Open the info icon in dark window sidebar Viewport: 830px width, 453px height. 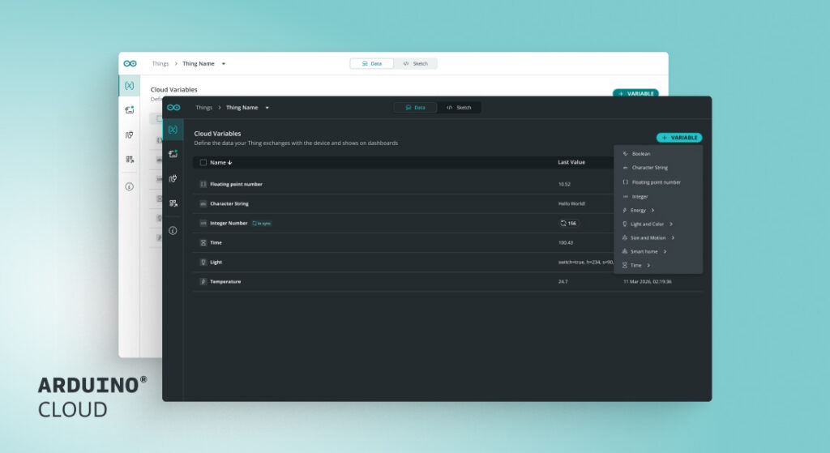173,230
